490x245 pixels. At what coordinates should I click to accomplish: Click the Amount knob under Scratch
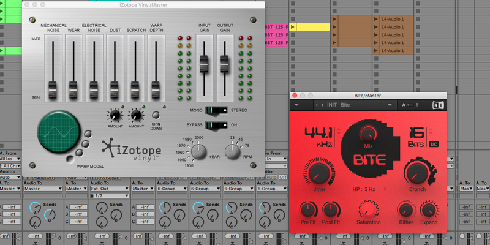[x=136, y=116]
